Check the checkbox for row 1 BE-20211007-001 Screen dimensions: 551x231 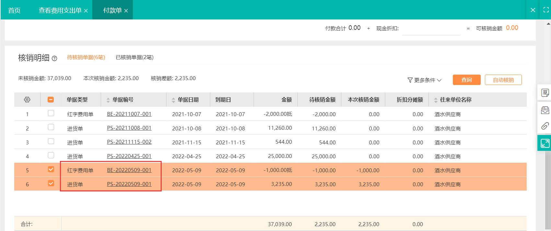tap(51, 113)
